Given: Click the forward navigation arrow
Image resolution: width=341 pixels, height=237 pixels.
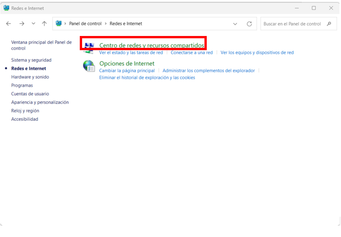Looking at the screenshot, I should 22,24.
